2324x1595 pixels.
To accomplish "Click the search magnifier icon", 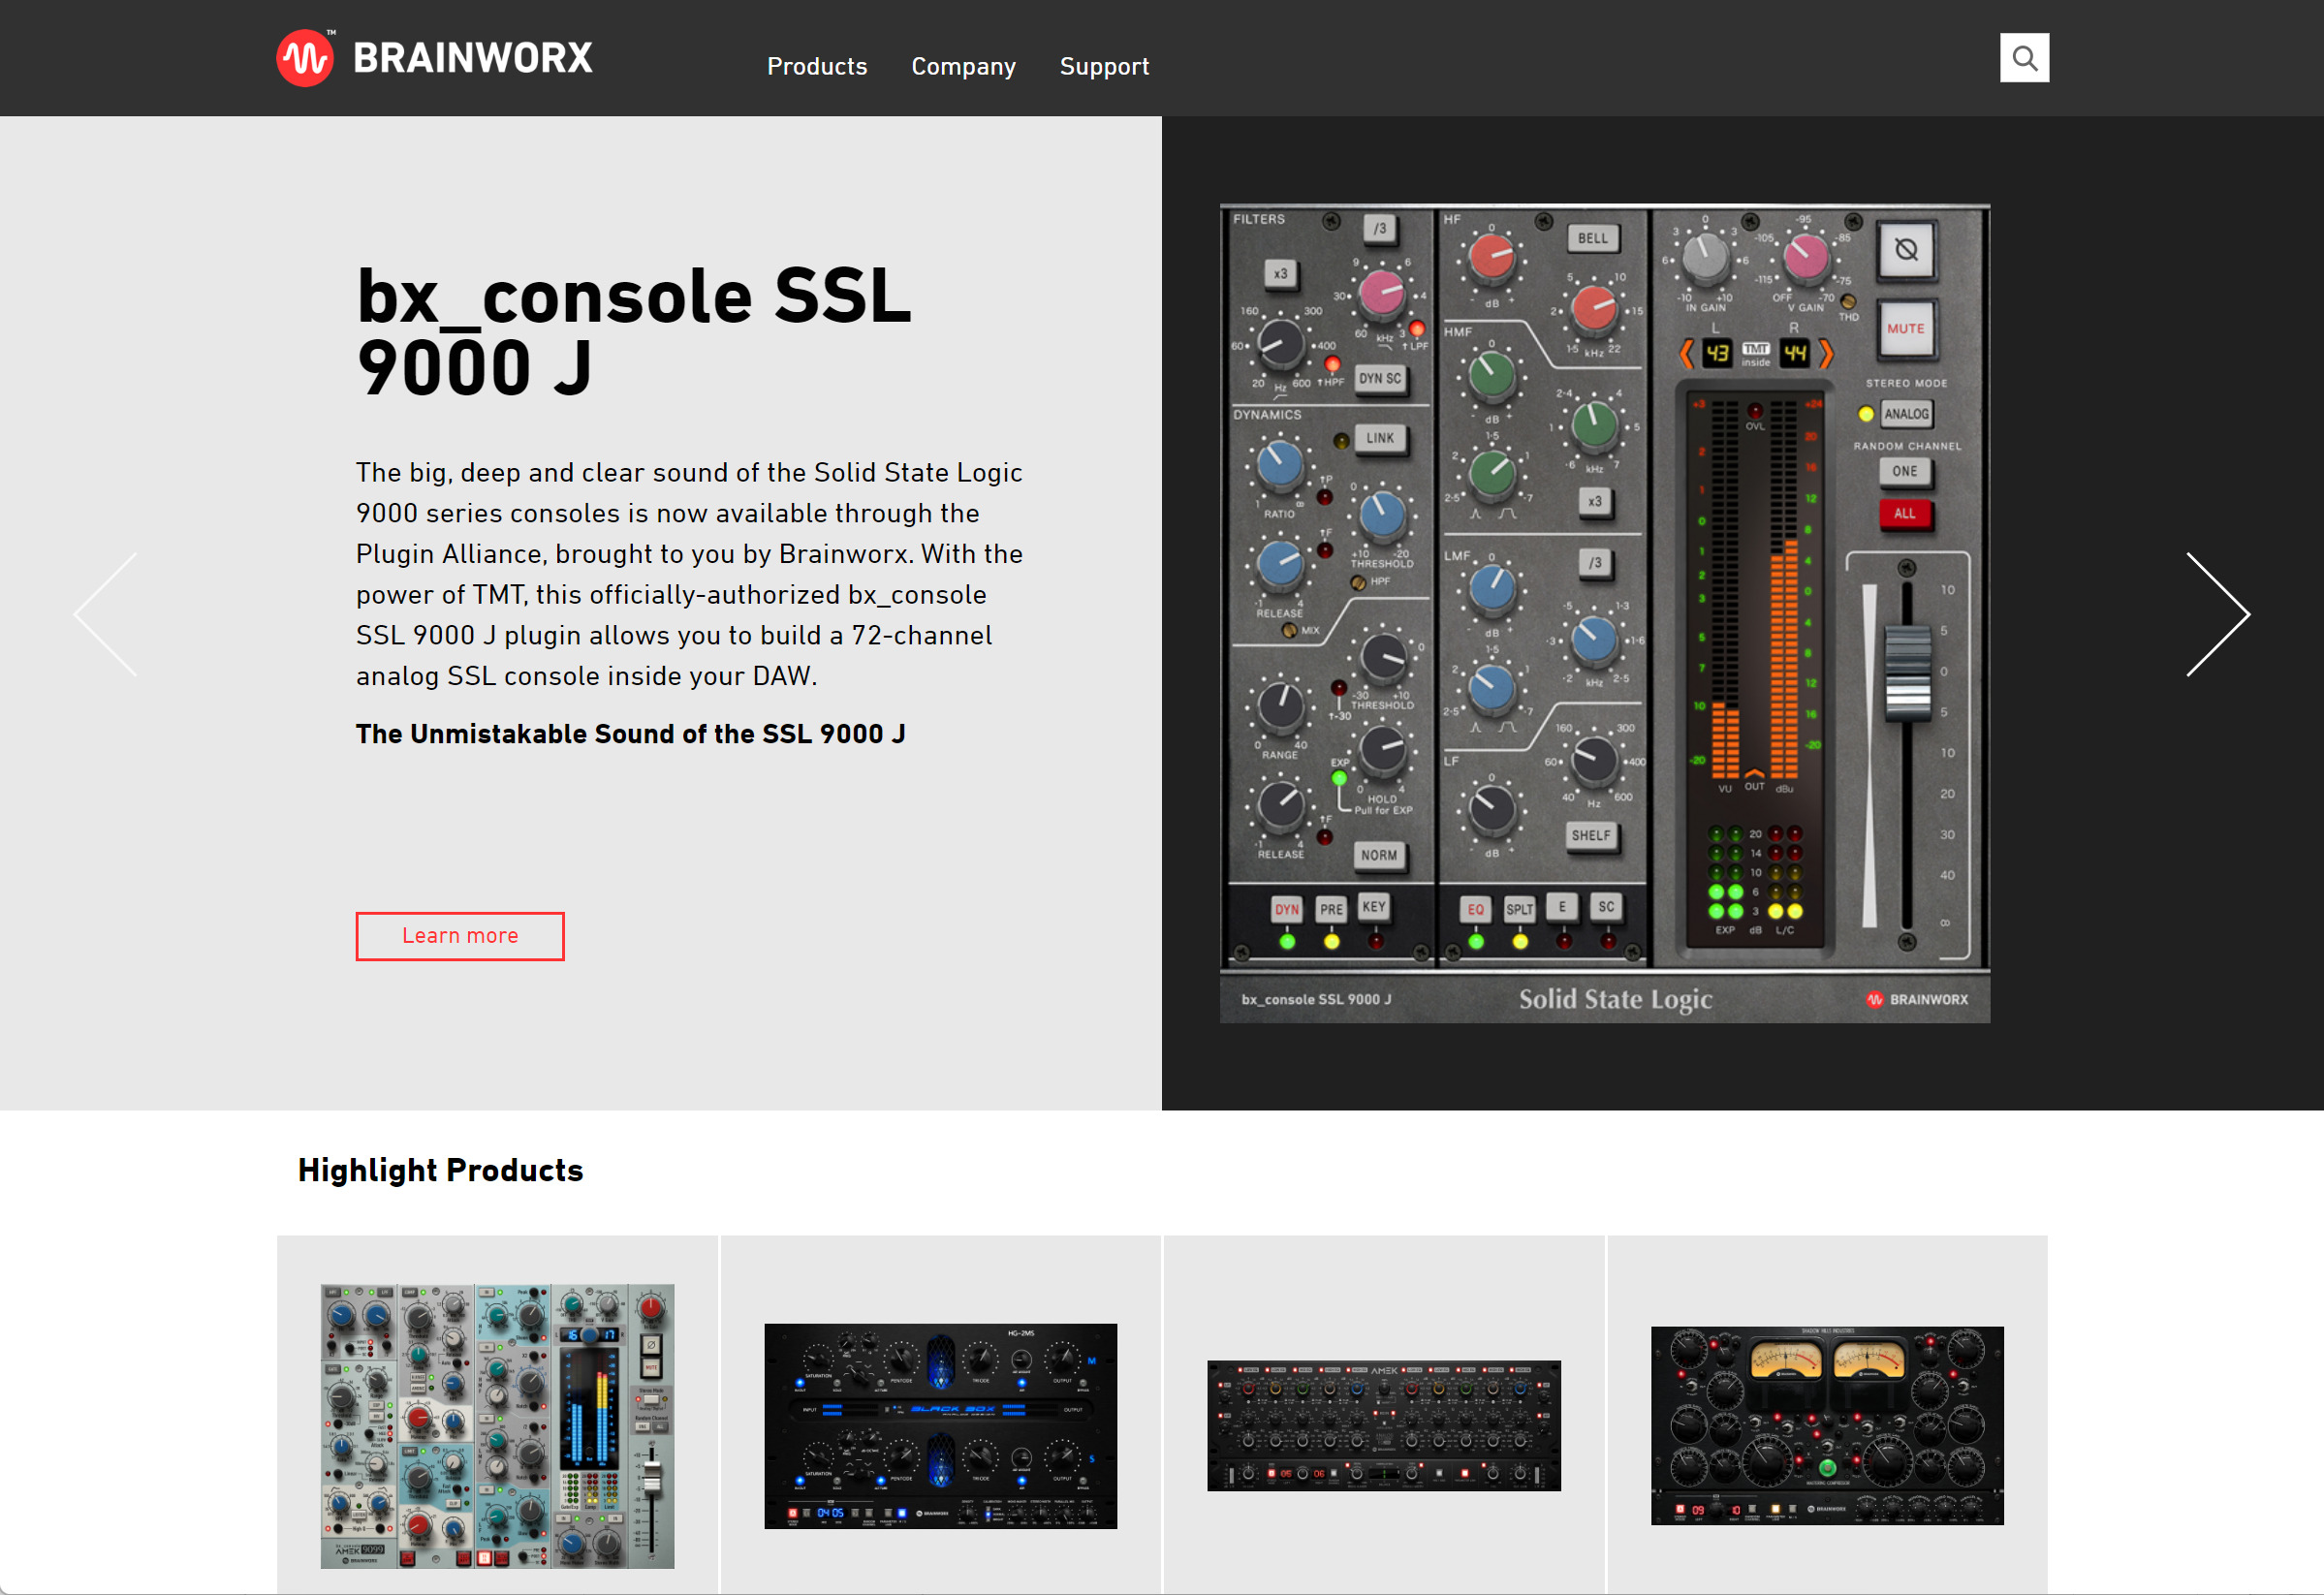I will tap(2024, 58).
